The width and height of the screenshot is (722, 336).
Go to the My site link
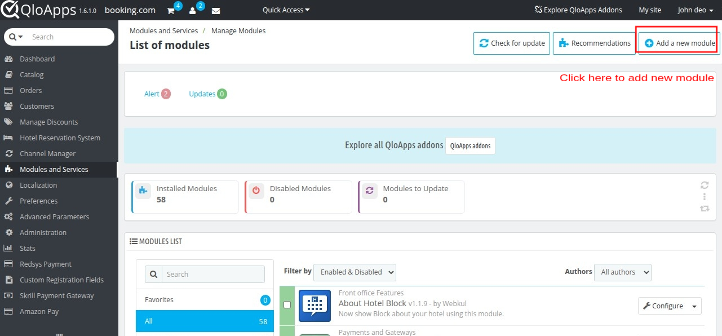point(650,10)
